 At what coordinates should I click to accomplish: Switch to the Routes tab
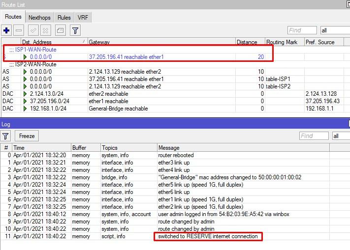point(13,17)
